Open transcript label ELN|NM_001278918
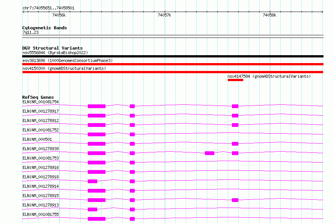This screenshot has height=223, width=334. click(x=41, y=177)
